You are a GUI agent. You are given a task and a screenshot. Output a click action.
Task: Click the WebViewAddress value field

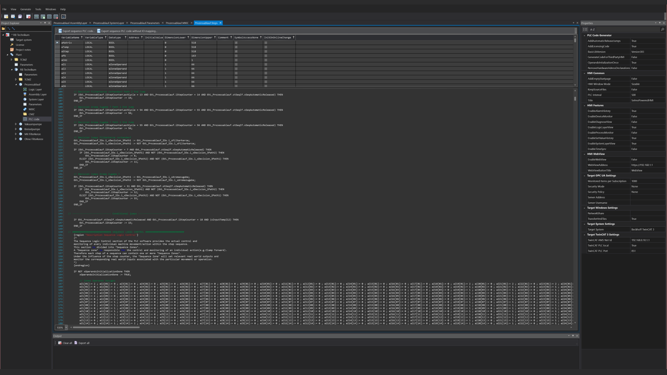pyautogui.click(x=647, y=165)
